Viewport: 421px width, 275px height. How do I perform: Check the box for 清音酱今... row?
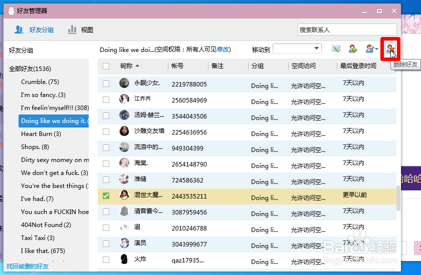point(106,212)
